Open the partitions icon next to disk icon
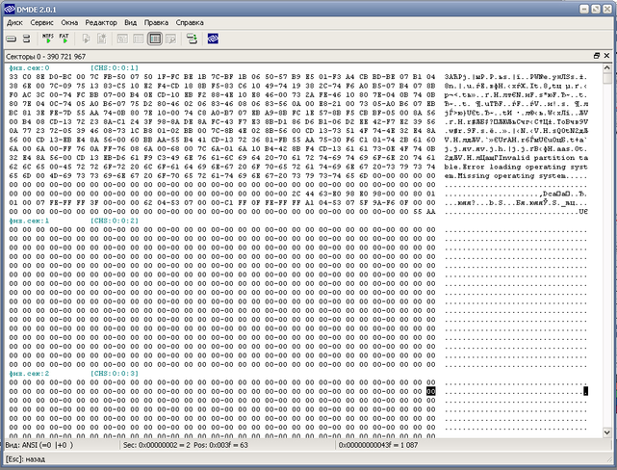 27,39
